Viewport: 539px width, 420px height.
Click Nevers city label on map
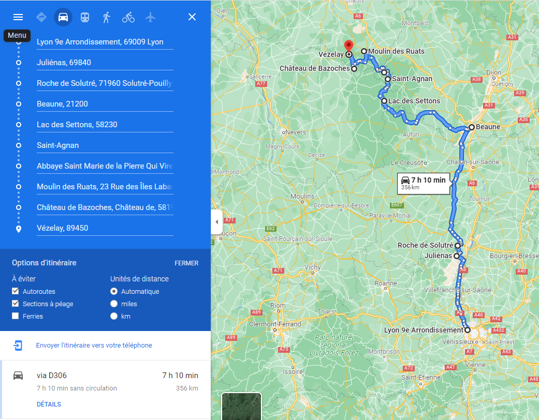point(295,132)
